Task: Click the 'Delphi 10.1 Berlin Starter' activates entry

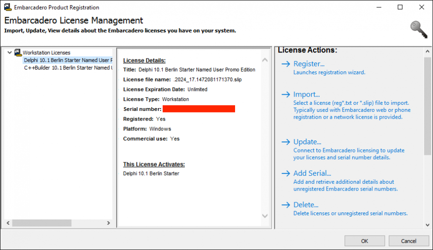Action: tap(151, 173)
